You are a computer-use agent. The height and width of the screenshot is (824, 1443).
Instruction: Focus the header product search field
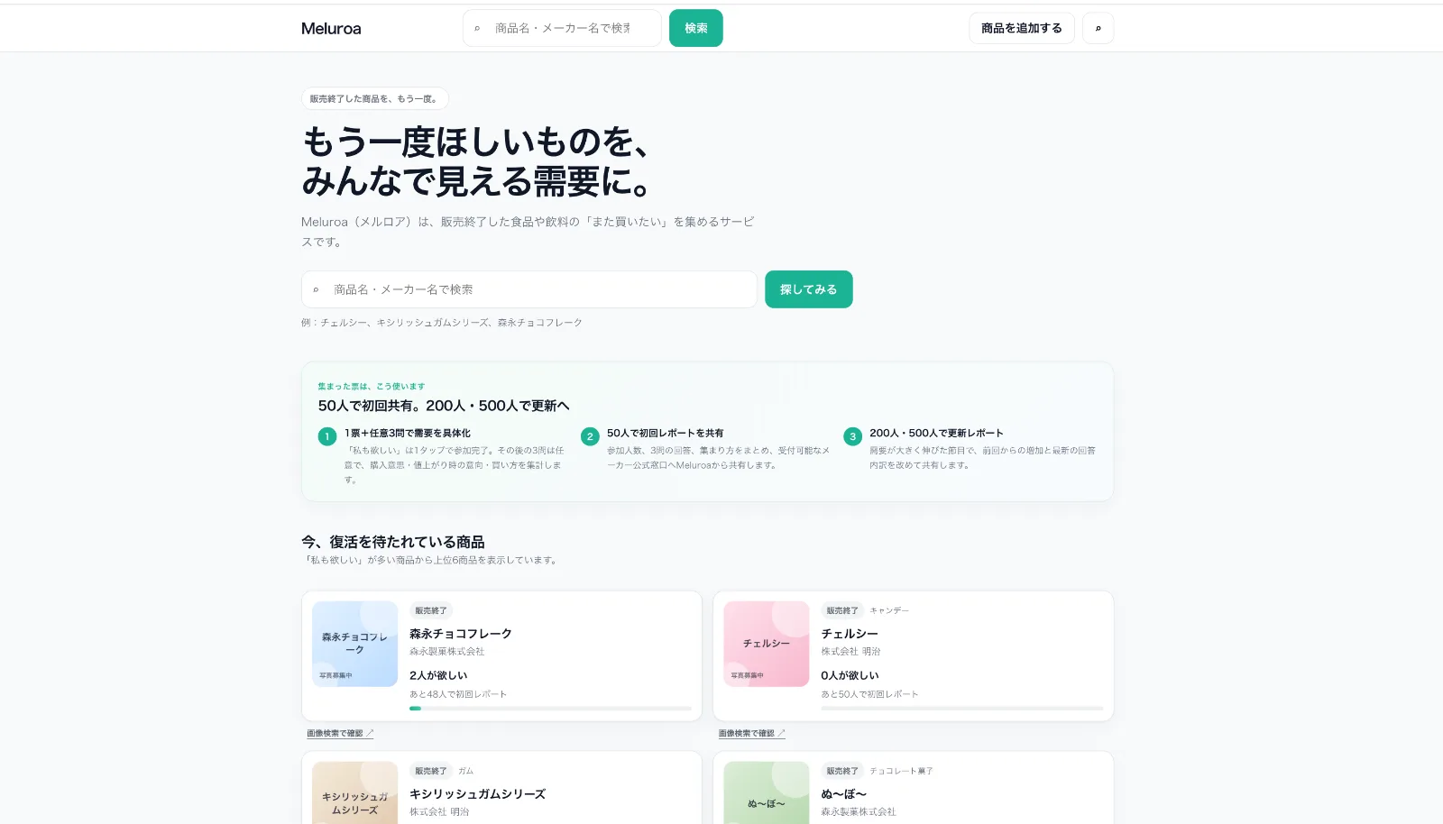(562, 28)
